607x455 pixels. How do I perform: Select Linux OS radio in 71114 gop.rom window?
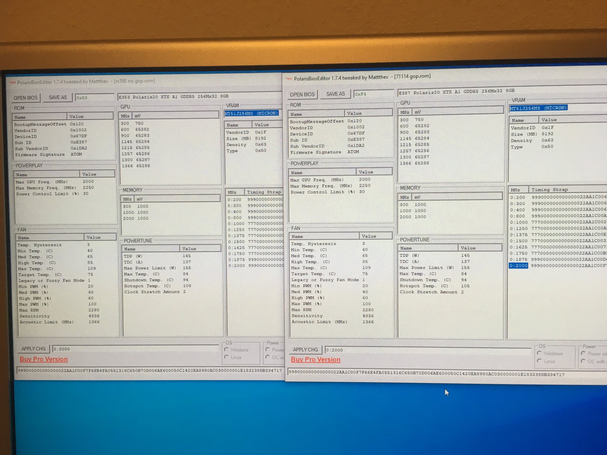(539, 361)
